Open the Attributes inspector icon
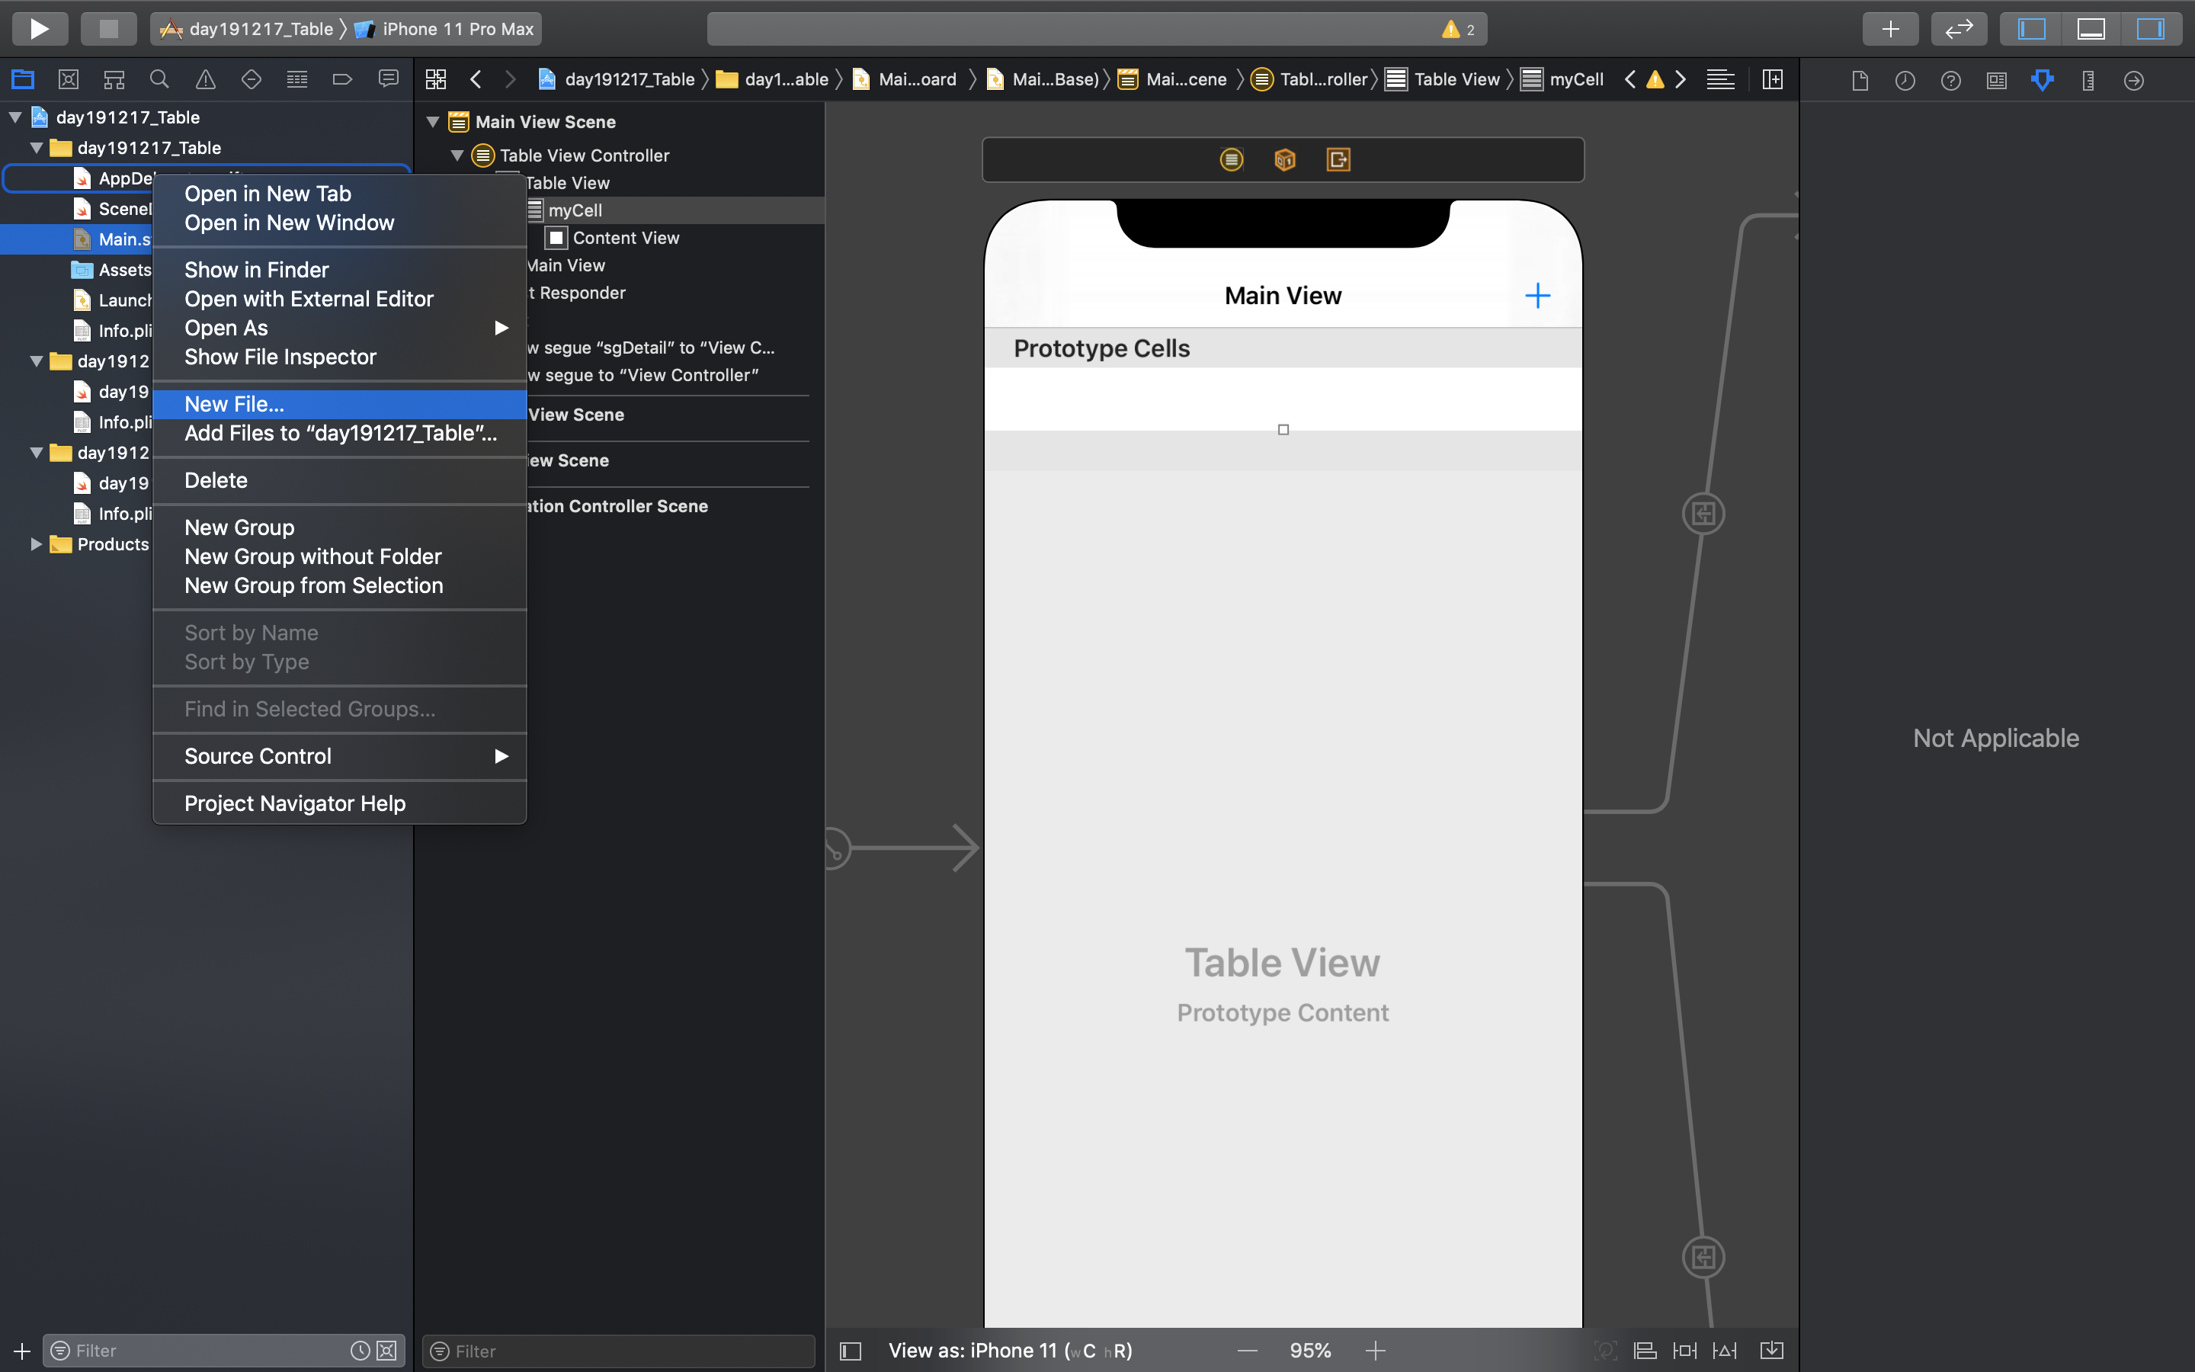This screenshot has height=1372, width=2195. [x=2043, y=80]
